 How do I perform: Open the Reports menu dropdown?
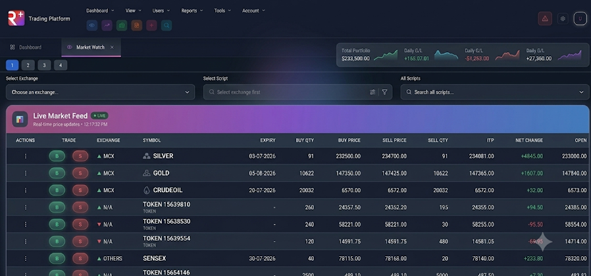pos(192,11)
